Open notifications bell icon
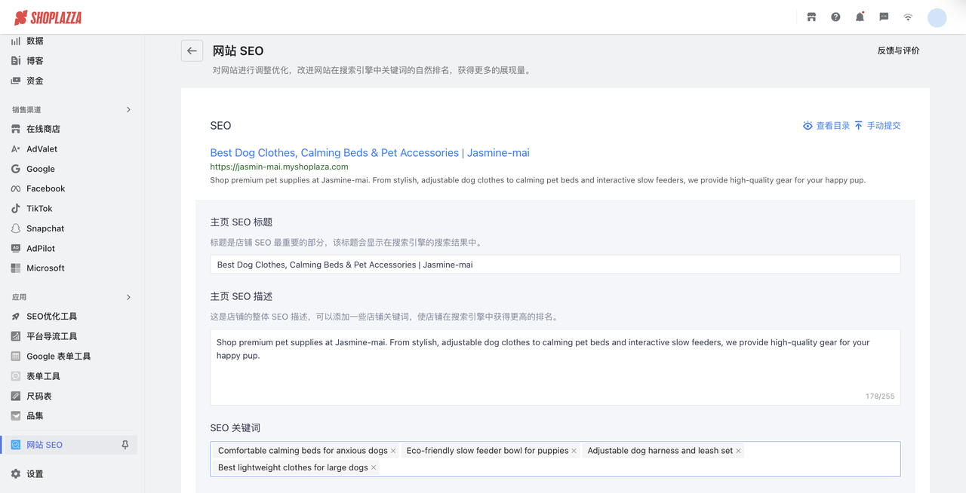The image size is (966, 493). tap(860, 17)
